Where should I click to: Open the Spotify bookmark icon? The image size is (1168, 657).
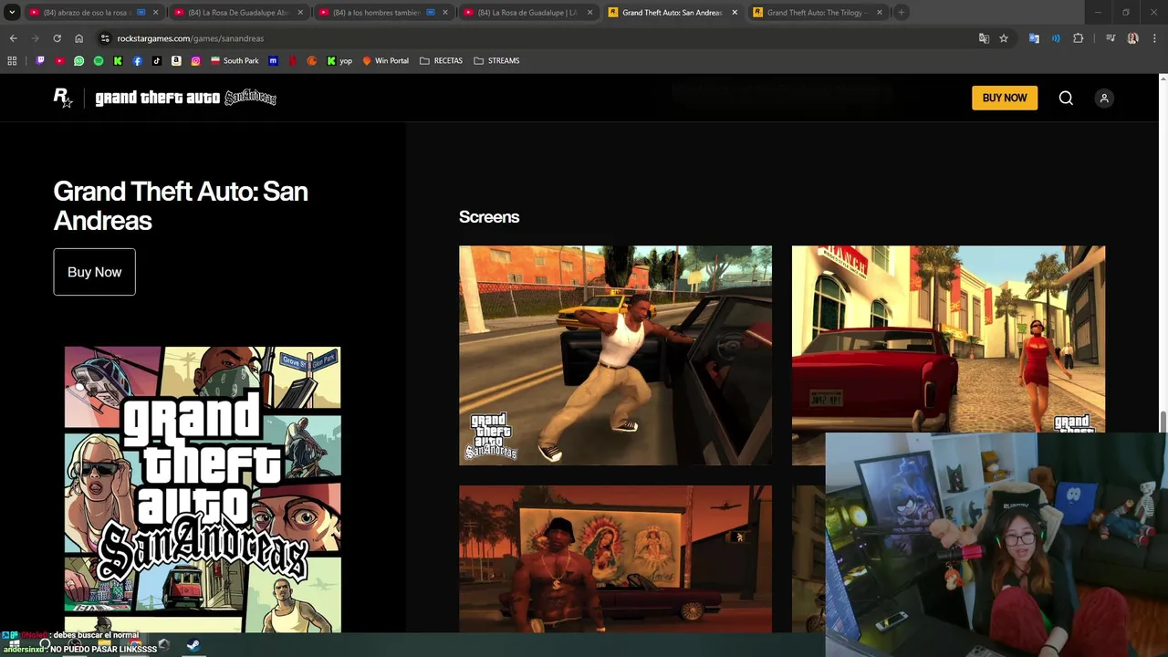99,61
